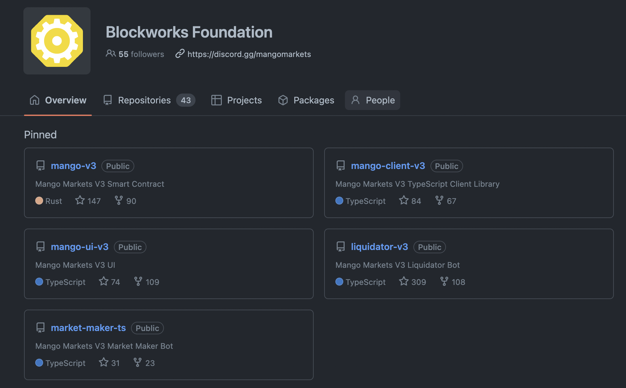Screen dimensions: 626x388
Task: Open the mango-ui-v3 repository
Action: 80,247
